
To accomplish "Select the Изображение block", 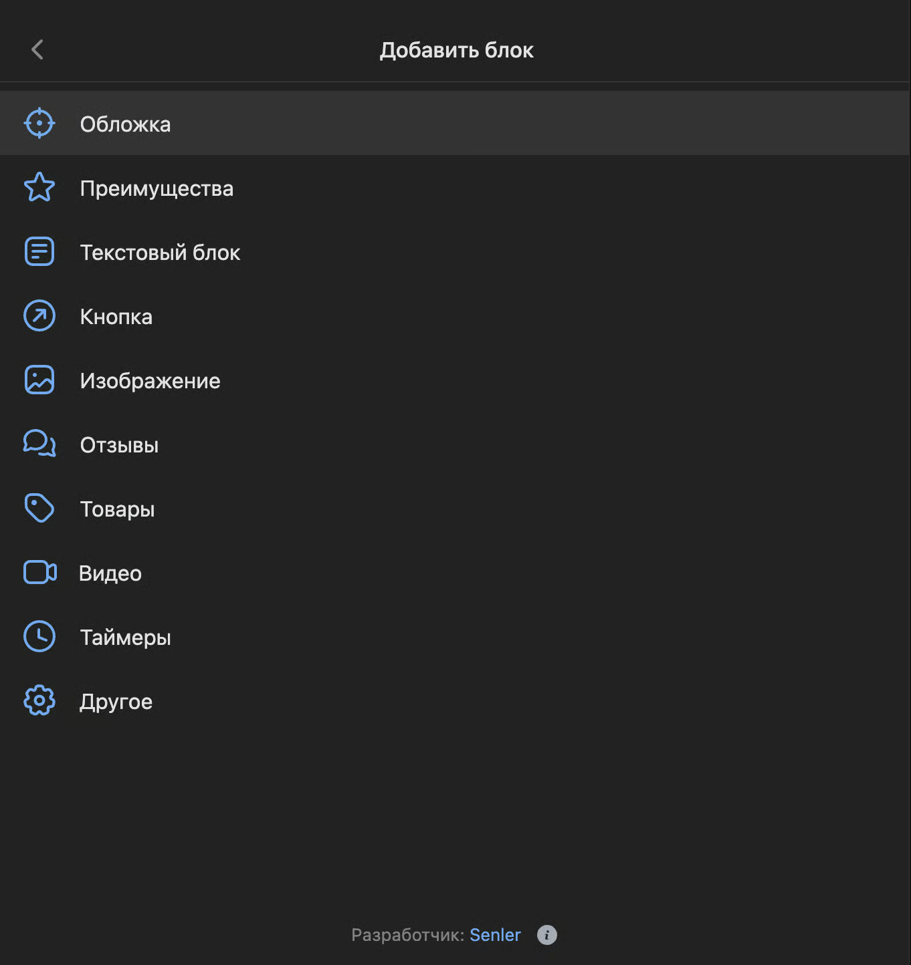I will pyautogui.click(x=150, y=381).
